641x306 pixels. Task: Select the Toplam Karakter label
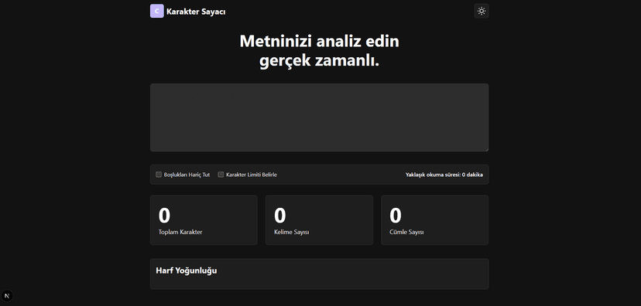pyautogui.click(x=180, y=232)
